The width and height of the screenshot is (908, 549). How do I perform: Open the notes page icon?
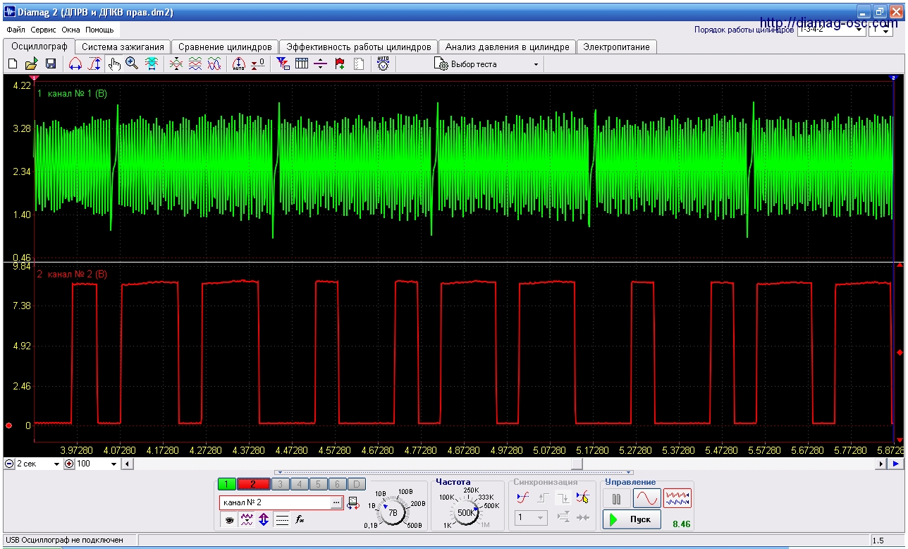[x=358, y=64]
